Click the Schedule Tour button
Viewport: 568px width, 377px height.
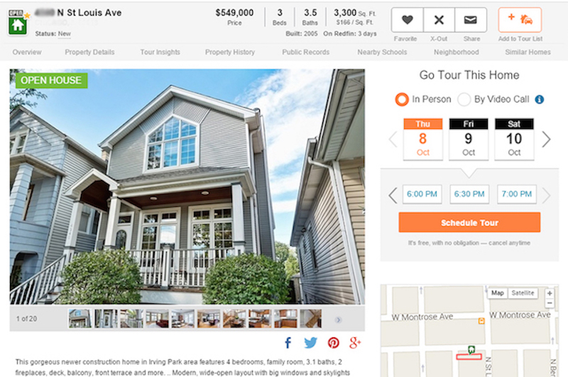pyautogui.click(x=469, y=223)
